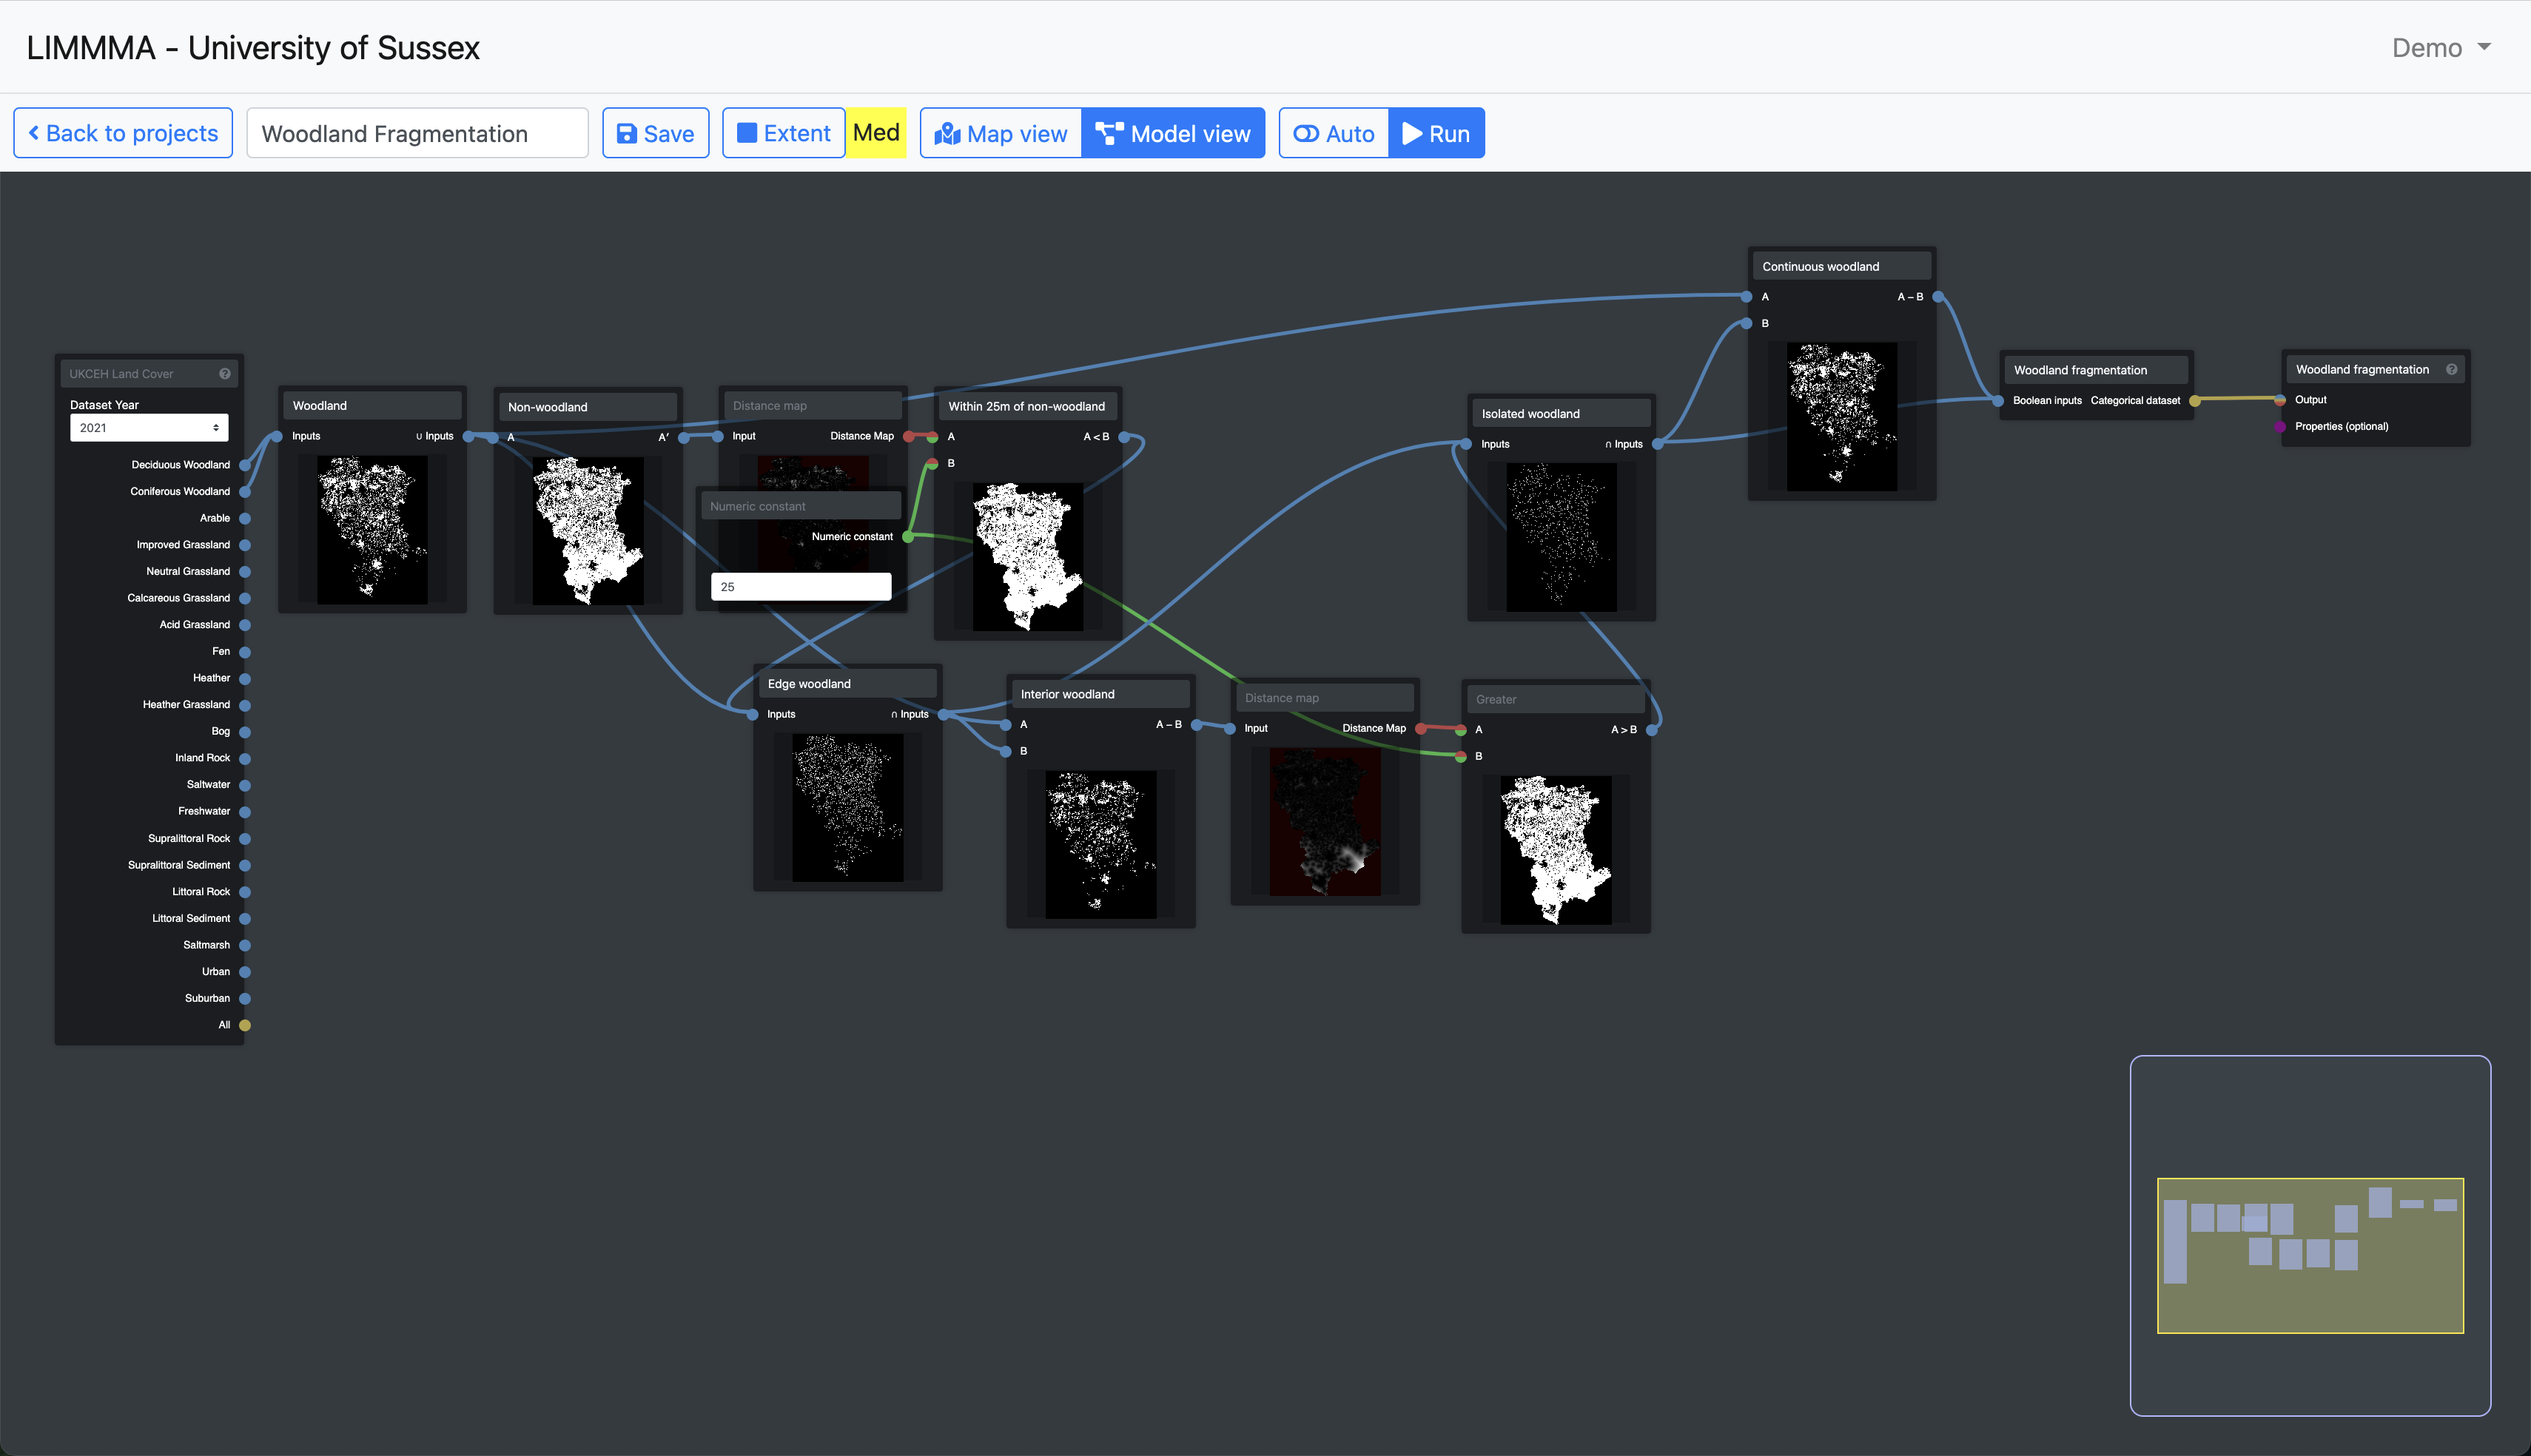Click the Med resolution setting
Viewport: 2531px width, 1456px height.
[876, 133]
